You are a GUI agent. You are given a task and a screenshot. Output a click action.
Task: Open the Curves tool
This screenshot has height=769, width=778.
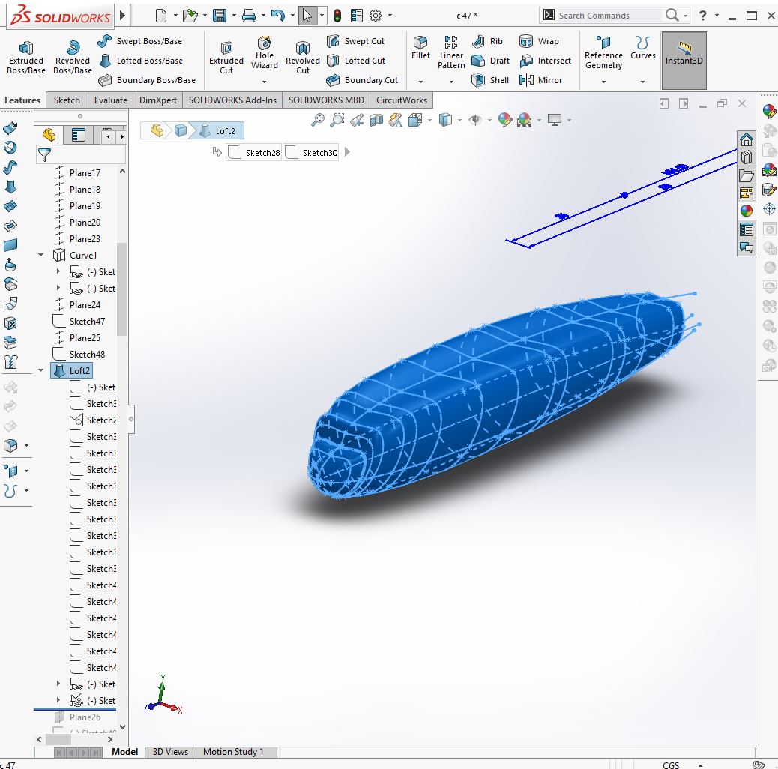tap(642, 48)
